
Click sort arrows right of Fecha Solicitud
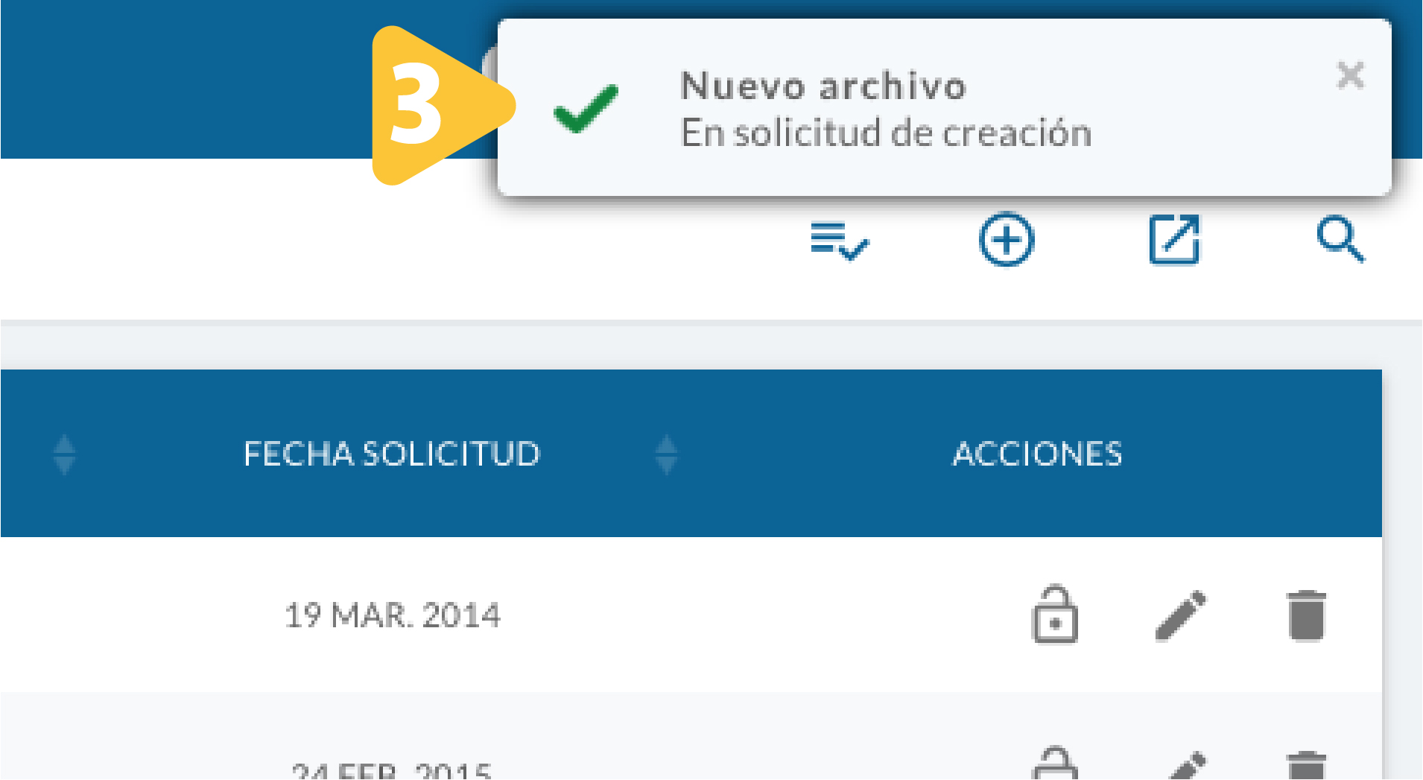pyautogui.click(x=667, y=454)
